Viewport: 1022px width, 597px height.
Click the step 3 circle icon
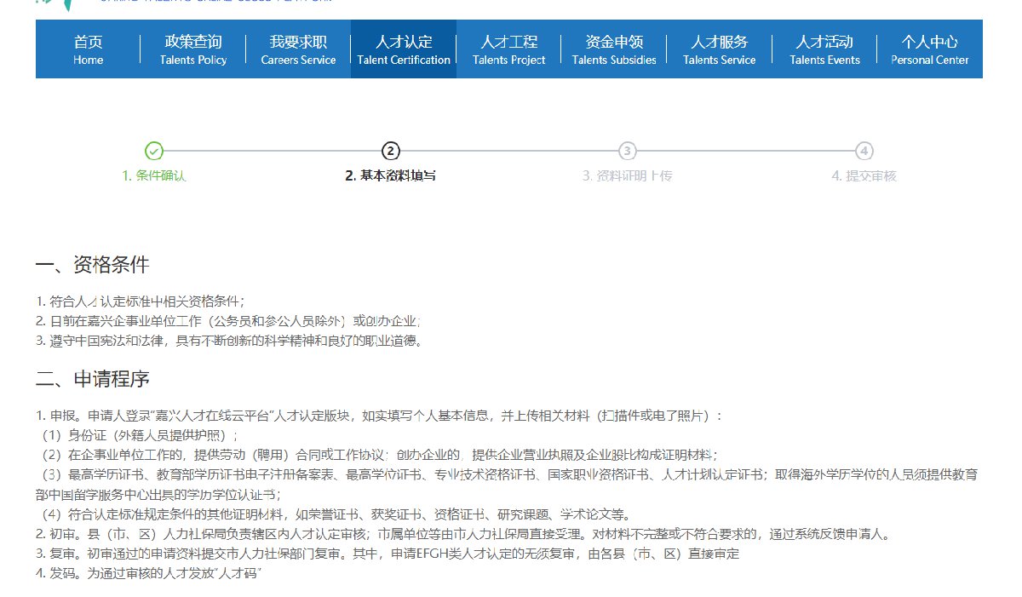[628, 152]
